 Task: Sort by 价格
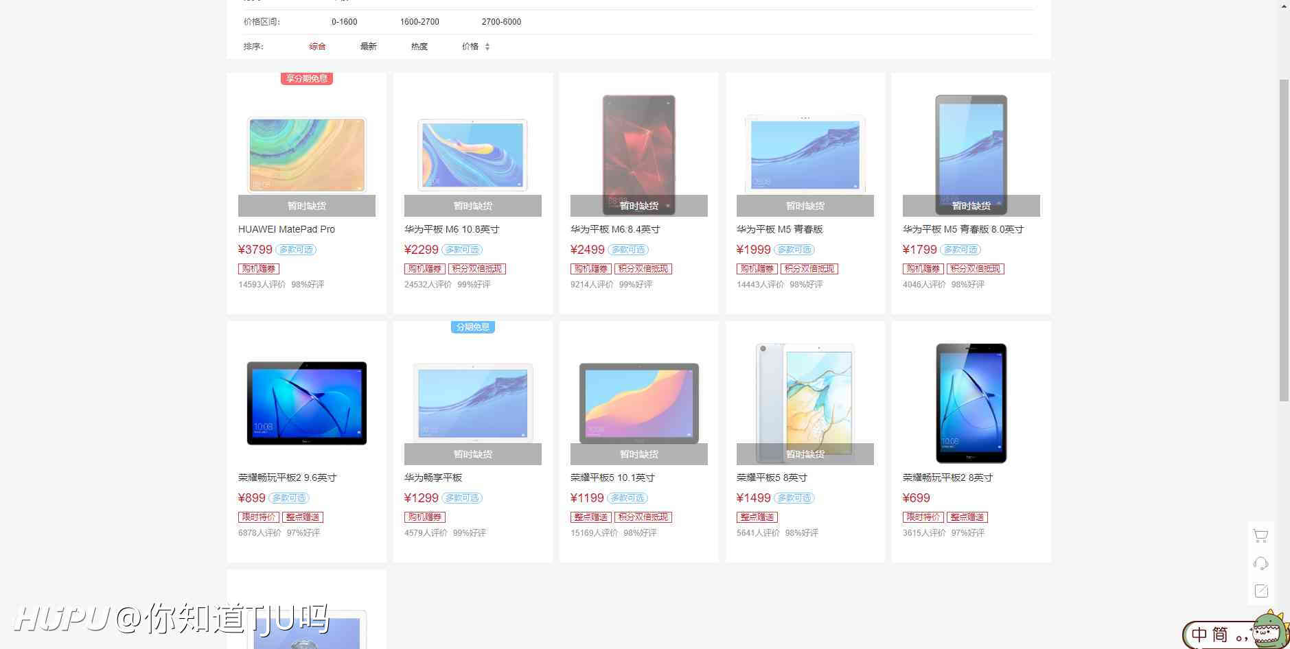(x=470, y=47)
